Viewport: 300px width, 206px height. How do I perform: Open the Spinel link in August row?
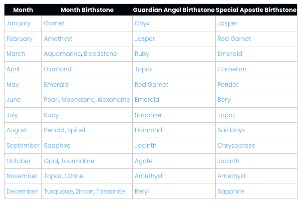coord(76,130)
